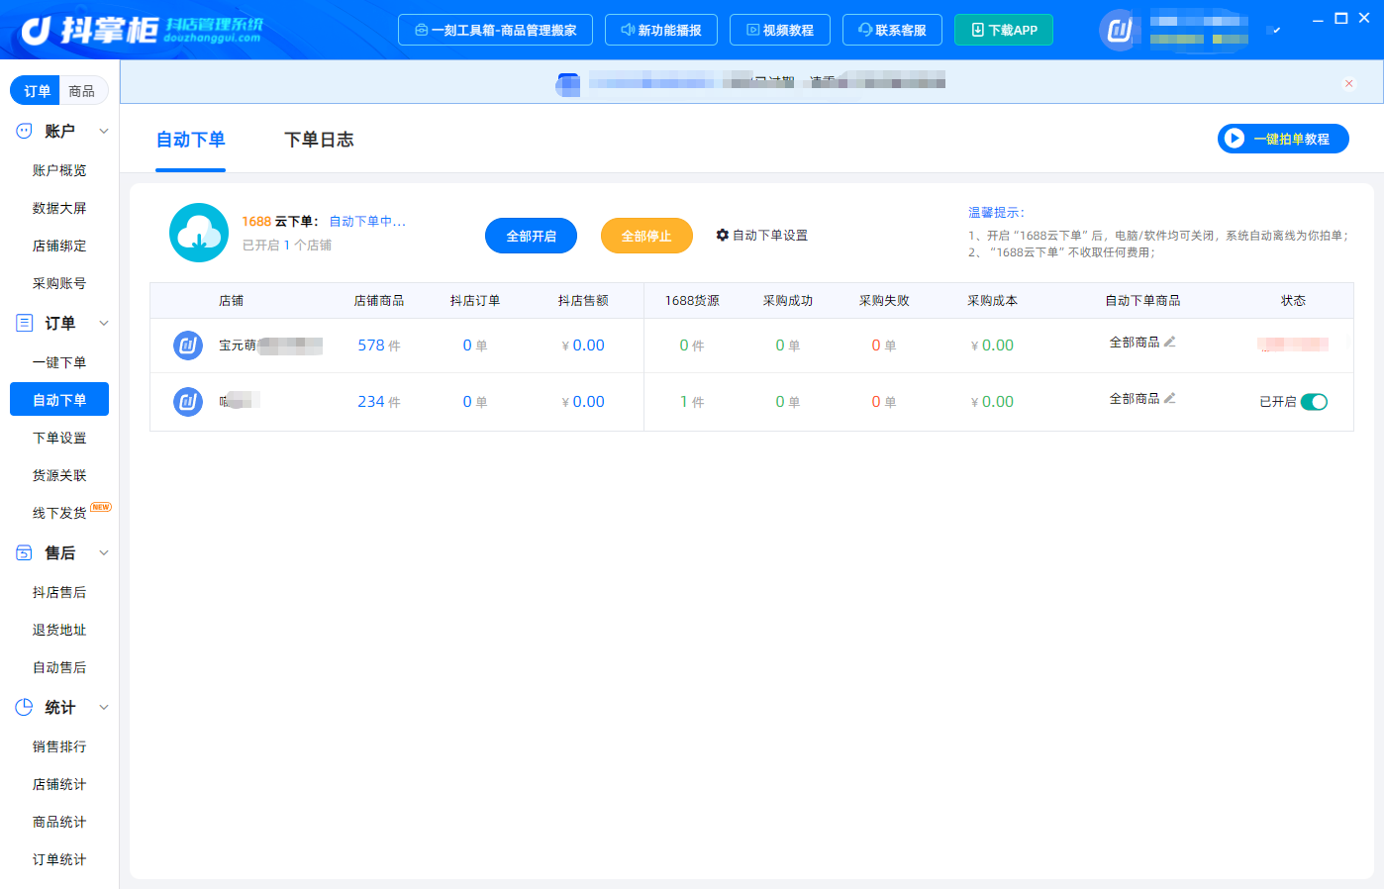Open the account dropdown arrow
Image resolution: width=1384 pixels, height=889 pixels.
pos(1276,31)
